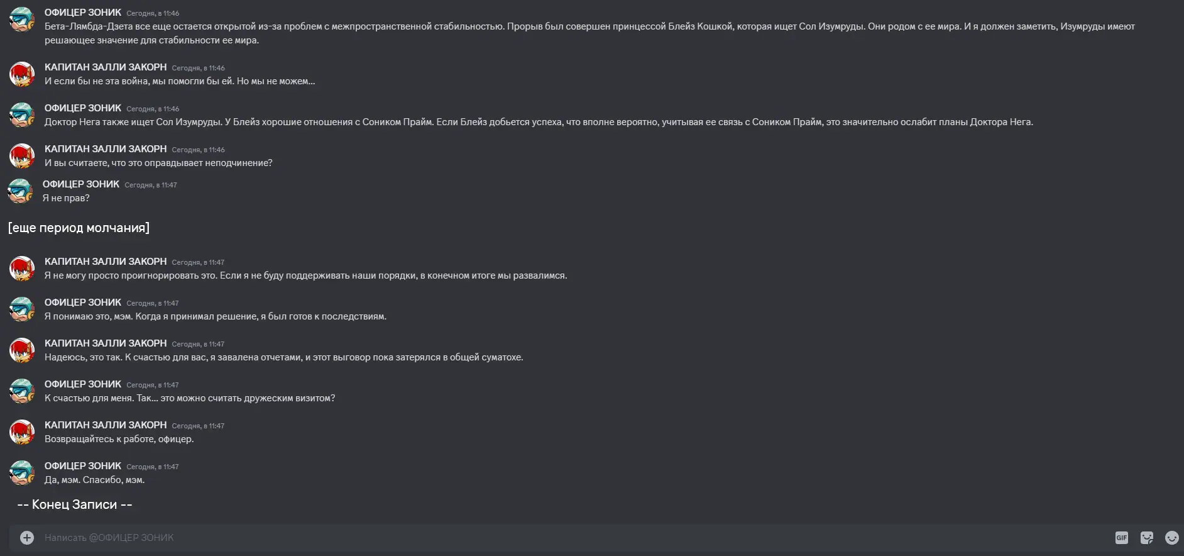Open the emoji picker
The height and width of the screenshot is (556, 1184).
pos(1172,538)
